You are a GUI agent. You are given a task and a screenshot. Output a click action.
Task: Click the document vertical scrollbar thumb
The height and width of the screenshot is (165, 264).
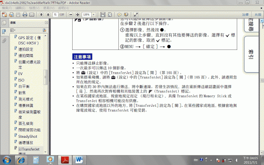262,80
